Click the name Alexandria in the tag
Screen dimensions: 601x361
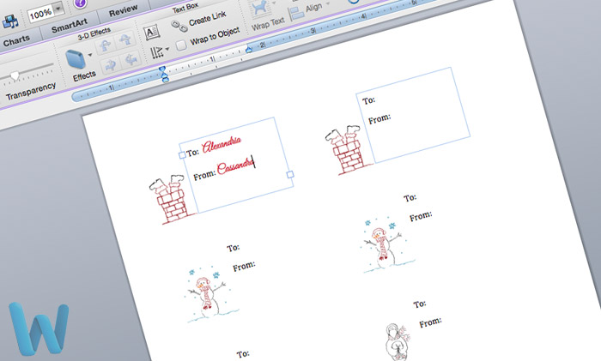click(x=222, y=144)
